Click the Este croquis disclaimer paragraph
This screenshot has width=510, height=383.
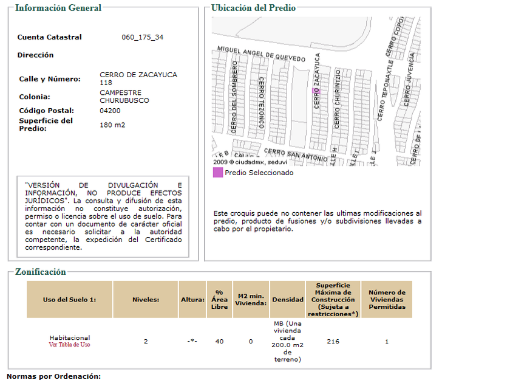click(318, 221)
